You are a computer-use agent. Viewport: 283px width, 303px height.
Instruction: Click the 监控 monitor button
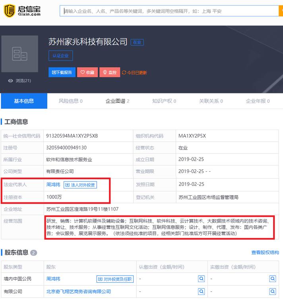pos(110,72)
